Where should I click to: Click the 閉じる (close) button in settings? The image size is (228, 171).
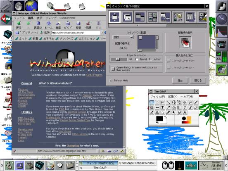pos(198,81)
